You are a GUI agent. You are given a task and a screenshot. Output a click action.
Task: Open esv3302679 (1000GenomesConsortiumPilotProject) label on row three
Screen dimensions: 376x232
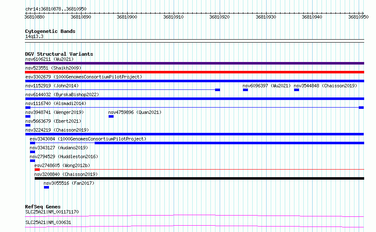[84, 77]
